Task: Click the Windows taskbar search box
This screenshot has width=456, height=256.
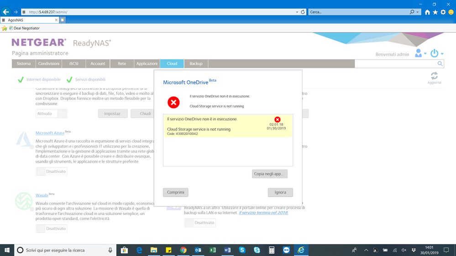Action: click(65, 250)
